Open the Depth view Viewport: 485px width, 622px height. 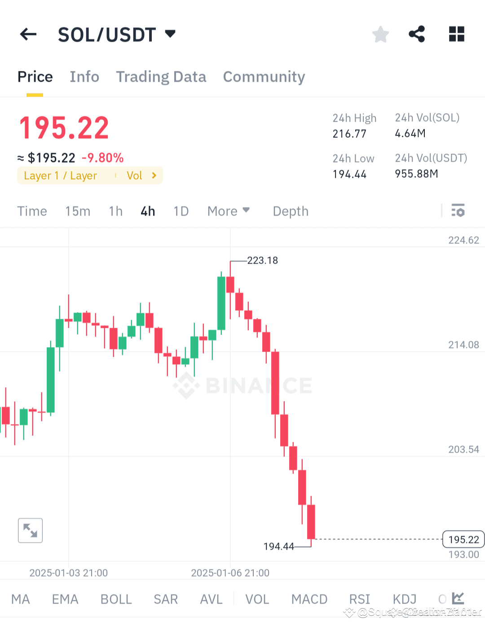click(x=290, y=211)
